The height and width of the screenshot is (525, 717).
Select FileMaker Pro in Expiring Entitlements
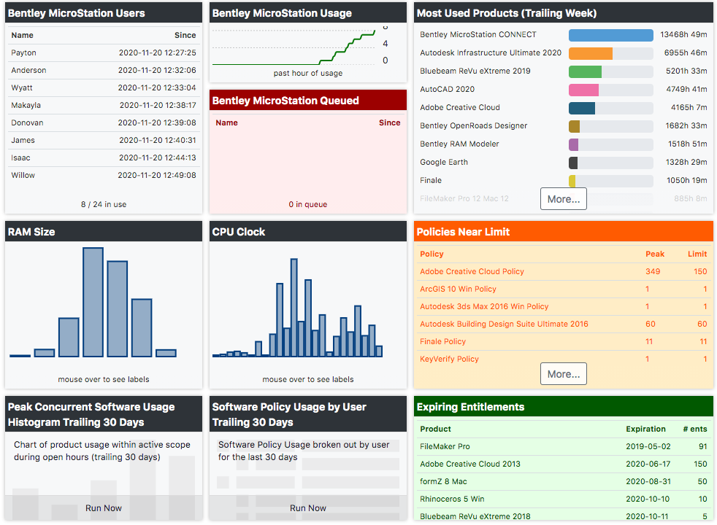(564, 446)
